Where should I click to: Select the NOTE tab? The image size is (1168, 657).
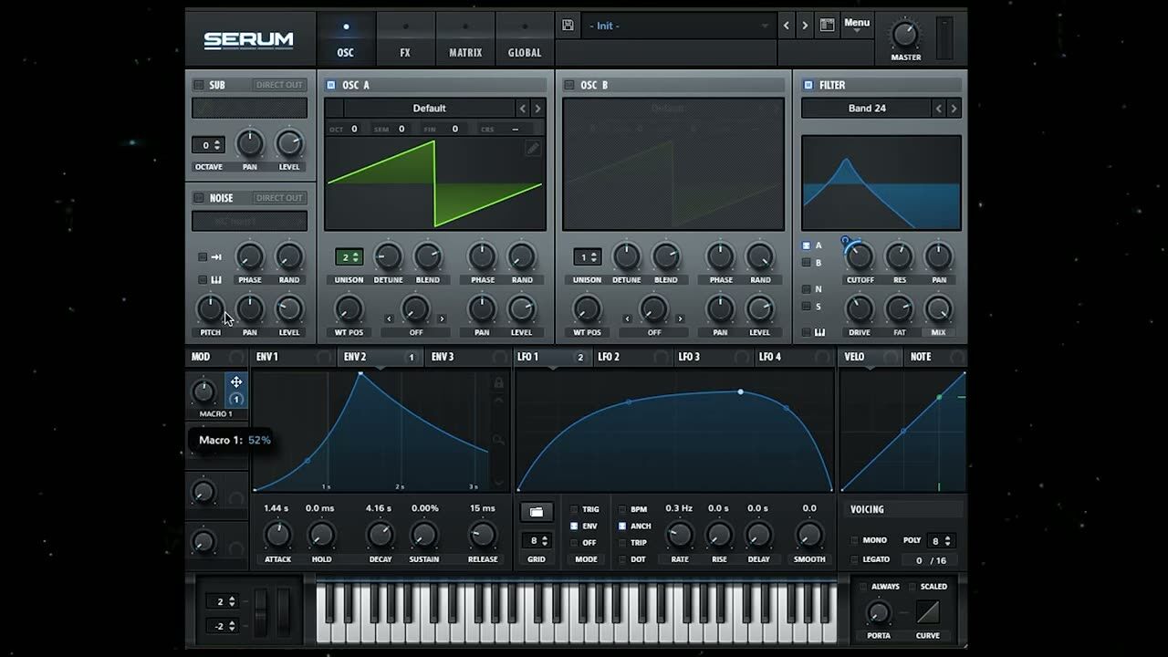pyautogui.click(x=933, y=357)
